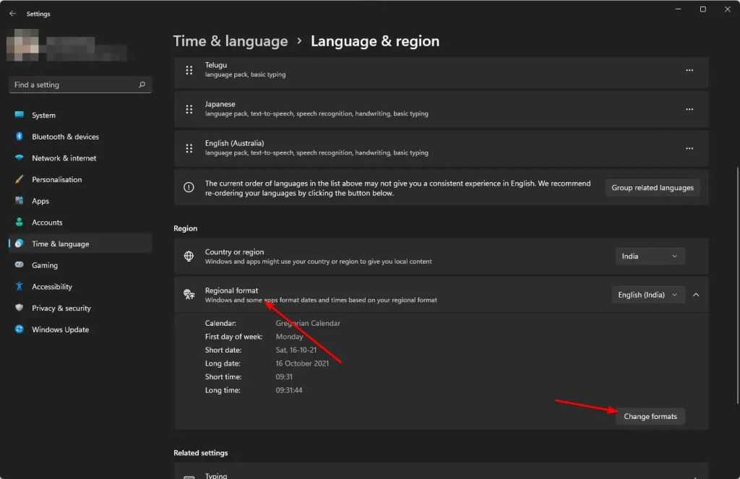Open more options for Japanese language
This screenshot has height=479, width=740.
tap(689, 109)
